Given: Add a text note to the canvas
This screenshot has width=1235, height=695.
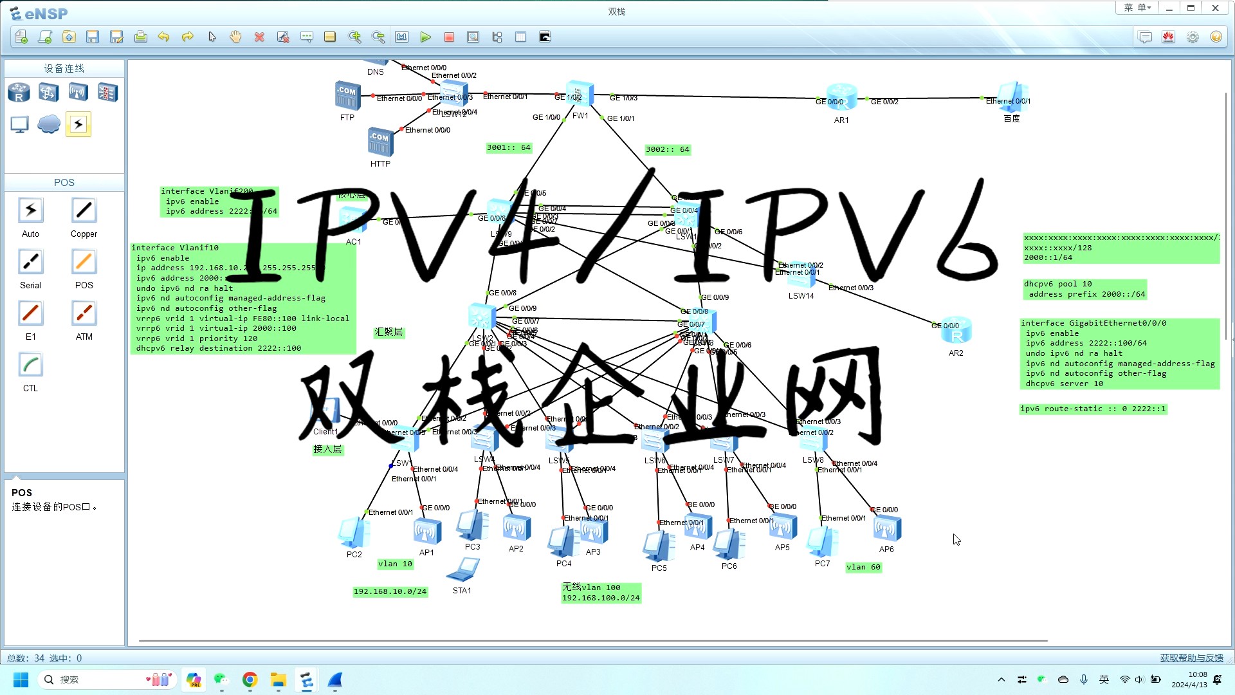Looking at the screenshot, I should [307, 37].
